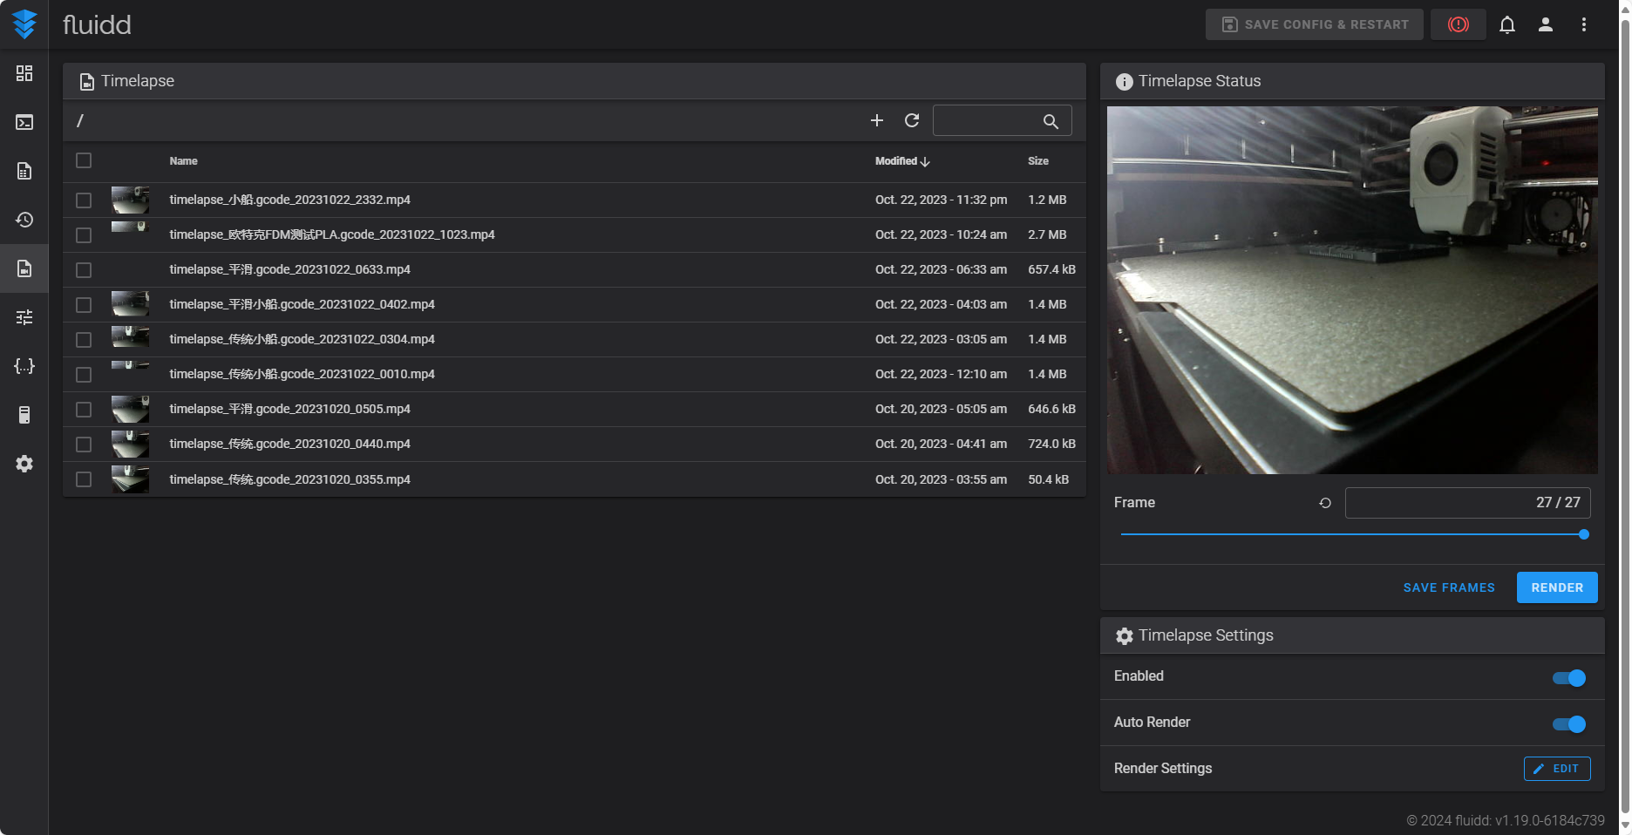Refresh the timelapse file list
Viewport: 1632px width, 835px height.
(912, 120)
